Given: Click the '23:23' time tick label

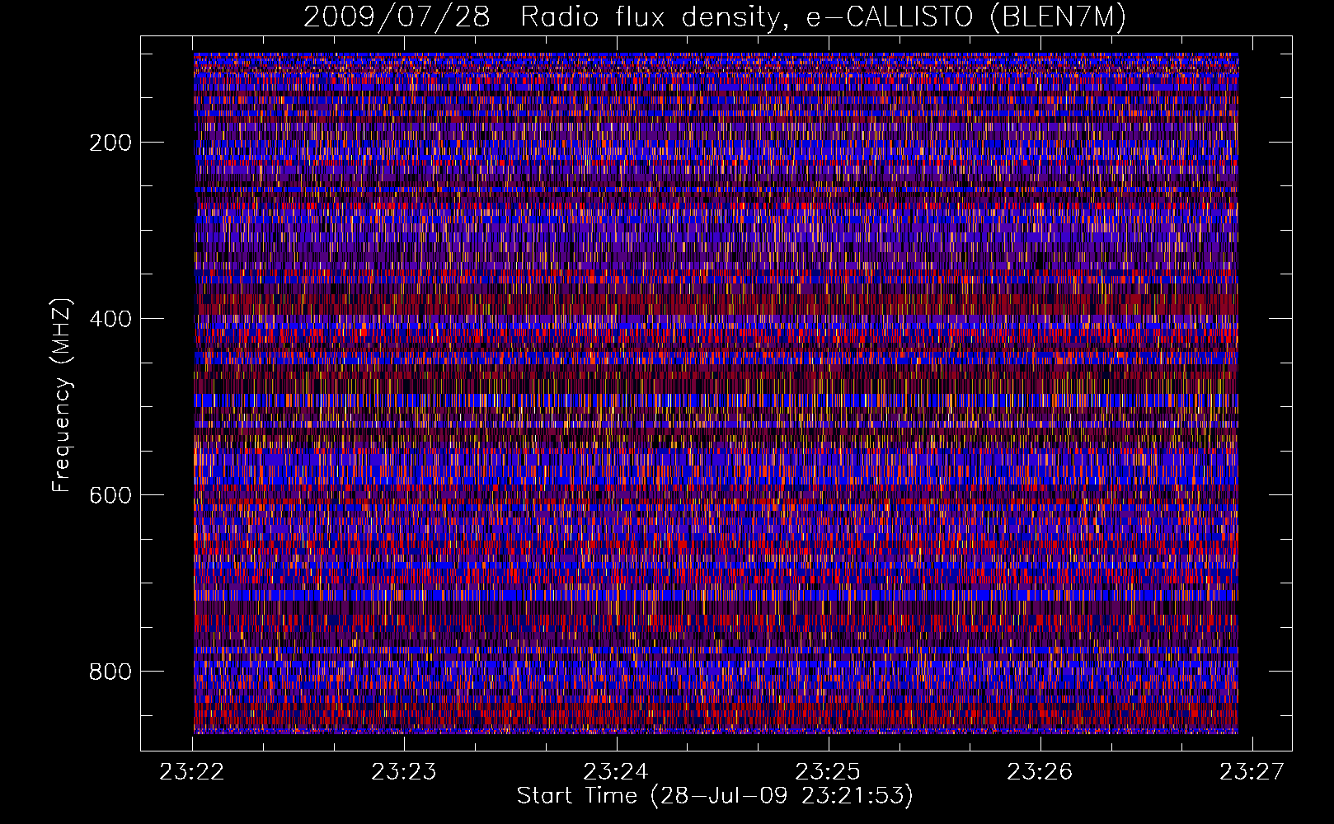Looking at the screenshot, I should click(404, 771).
